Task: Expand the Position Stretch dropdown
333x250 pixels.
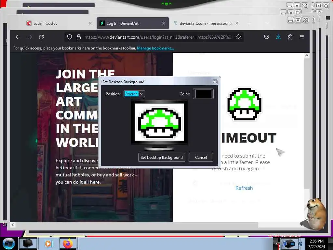Action: (134, 94)
